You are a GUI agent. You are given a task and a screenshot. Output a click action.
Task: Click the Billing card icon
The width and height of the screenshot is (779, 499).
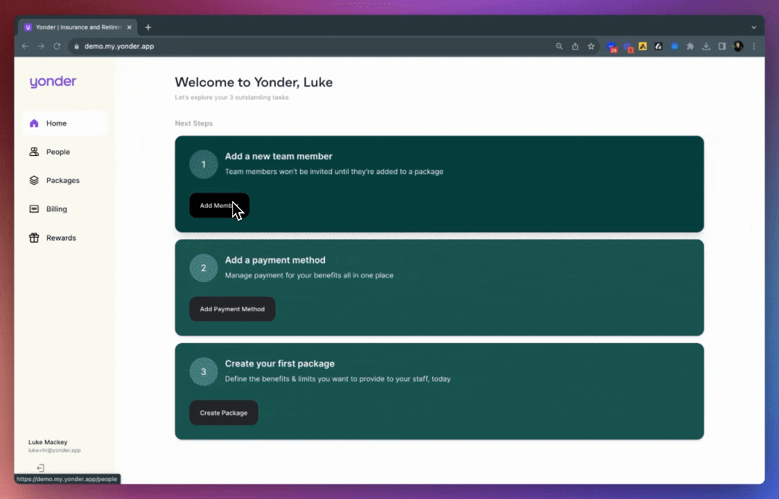pos(34,209)
